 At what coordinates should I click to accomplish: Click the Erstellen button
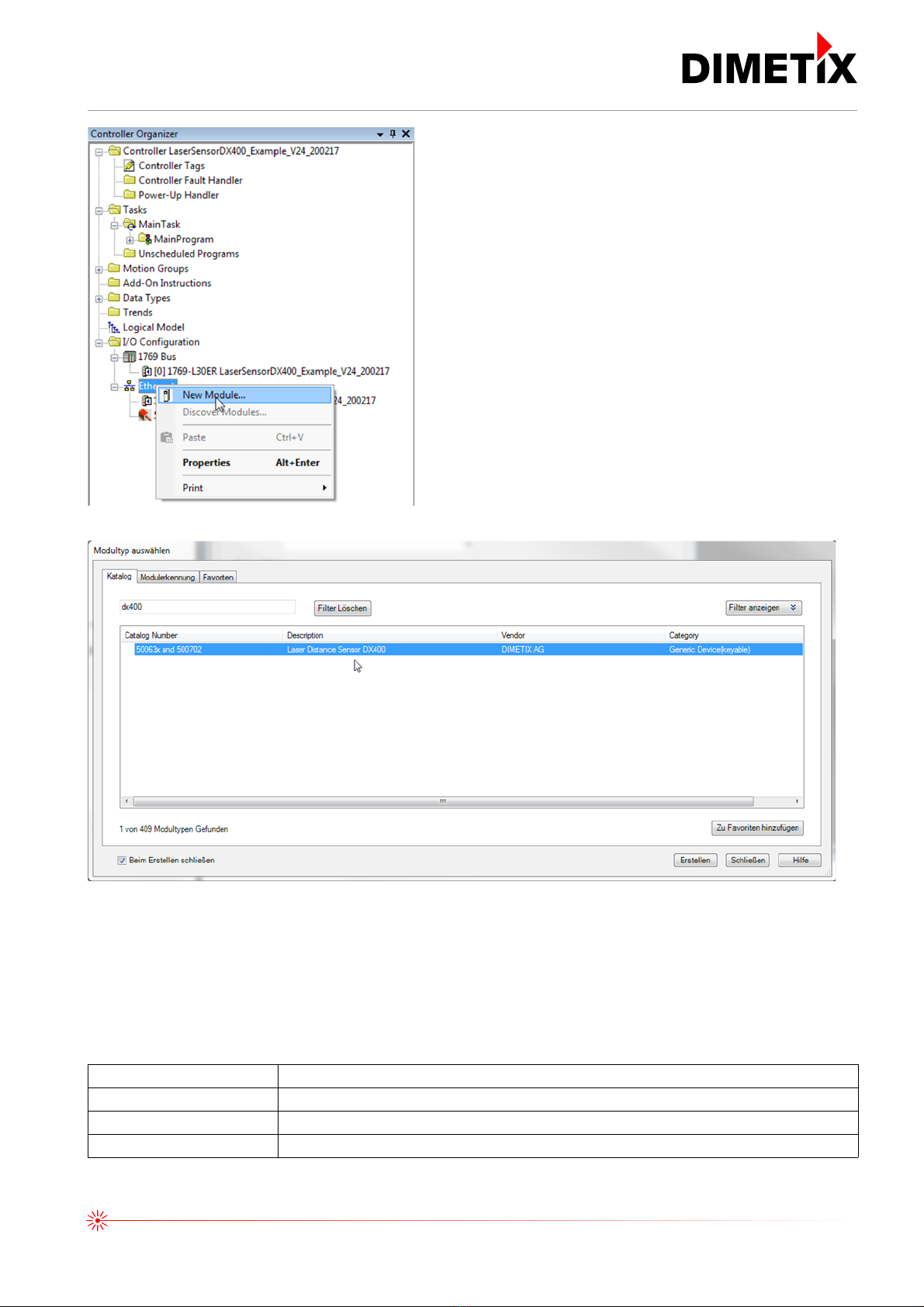pyautogui.click(x=695, y=860)
